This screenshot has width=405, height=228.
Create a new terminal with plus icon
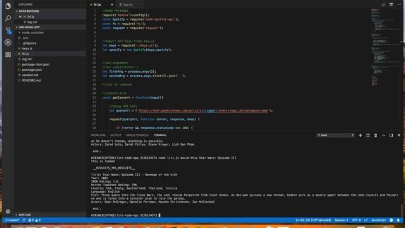coord(360,135)
